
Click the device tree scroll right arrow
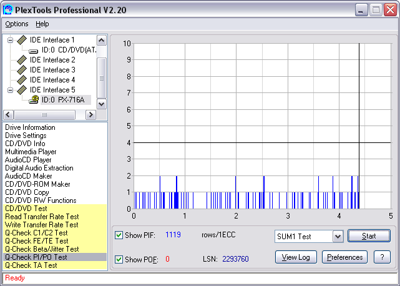[91, 115]
